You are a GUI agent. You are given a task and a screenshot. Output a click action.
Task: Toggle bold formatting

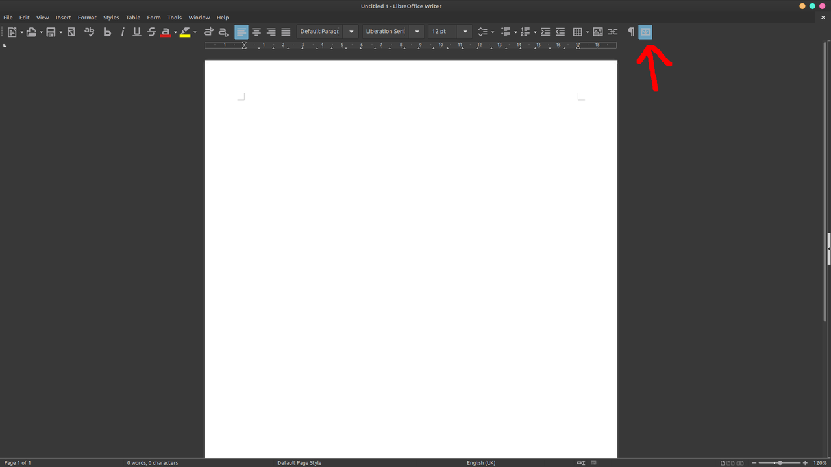(107, 32)
